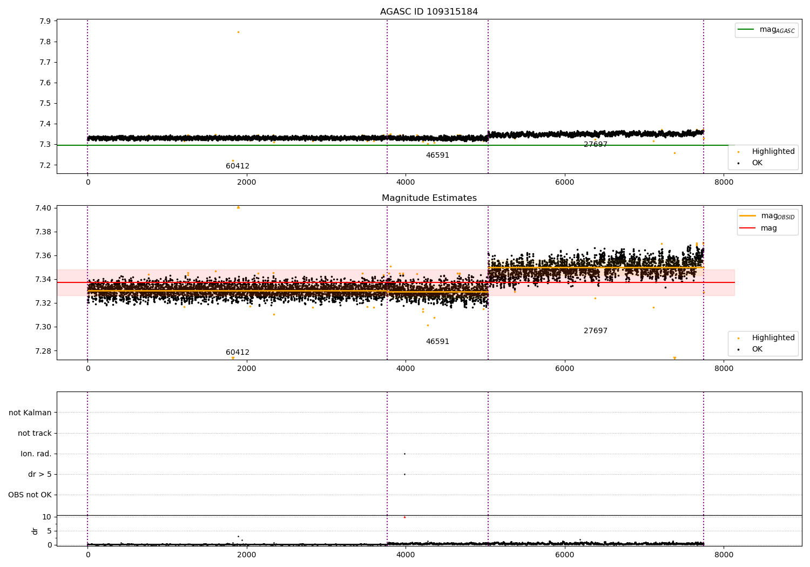The image size is (810, 567).
Task: Click the 'not track' axis label
Action: pyautogui.click(x=35, y=433)
